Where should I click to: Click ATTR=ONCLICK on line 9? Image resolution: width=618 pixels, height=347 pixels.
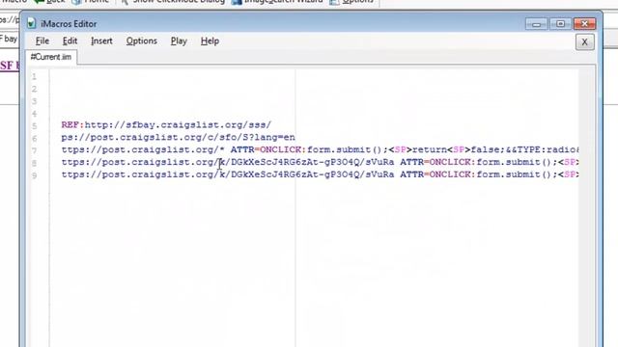point(435,174)
